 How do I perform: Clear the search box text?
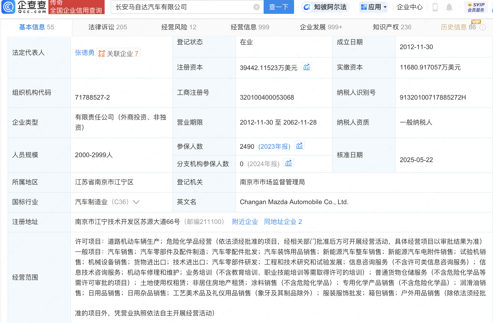pyautogui.click(x=256, y=7)
